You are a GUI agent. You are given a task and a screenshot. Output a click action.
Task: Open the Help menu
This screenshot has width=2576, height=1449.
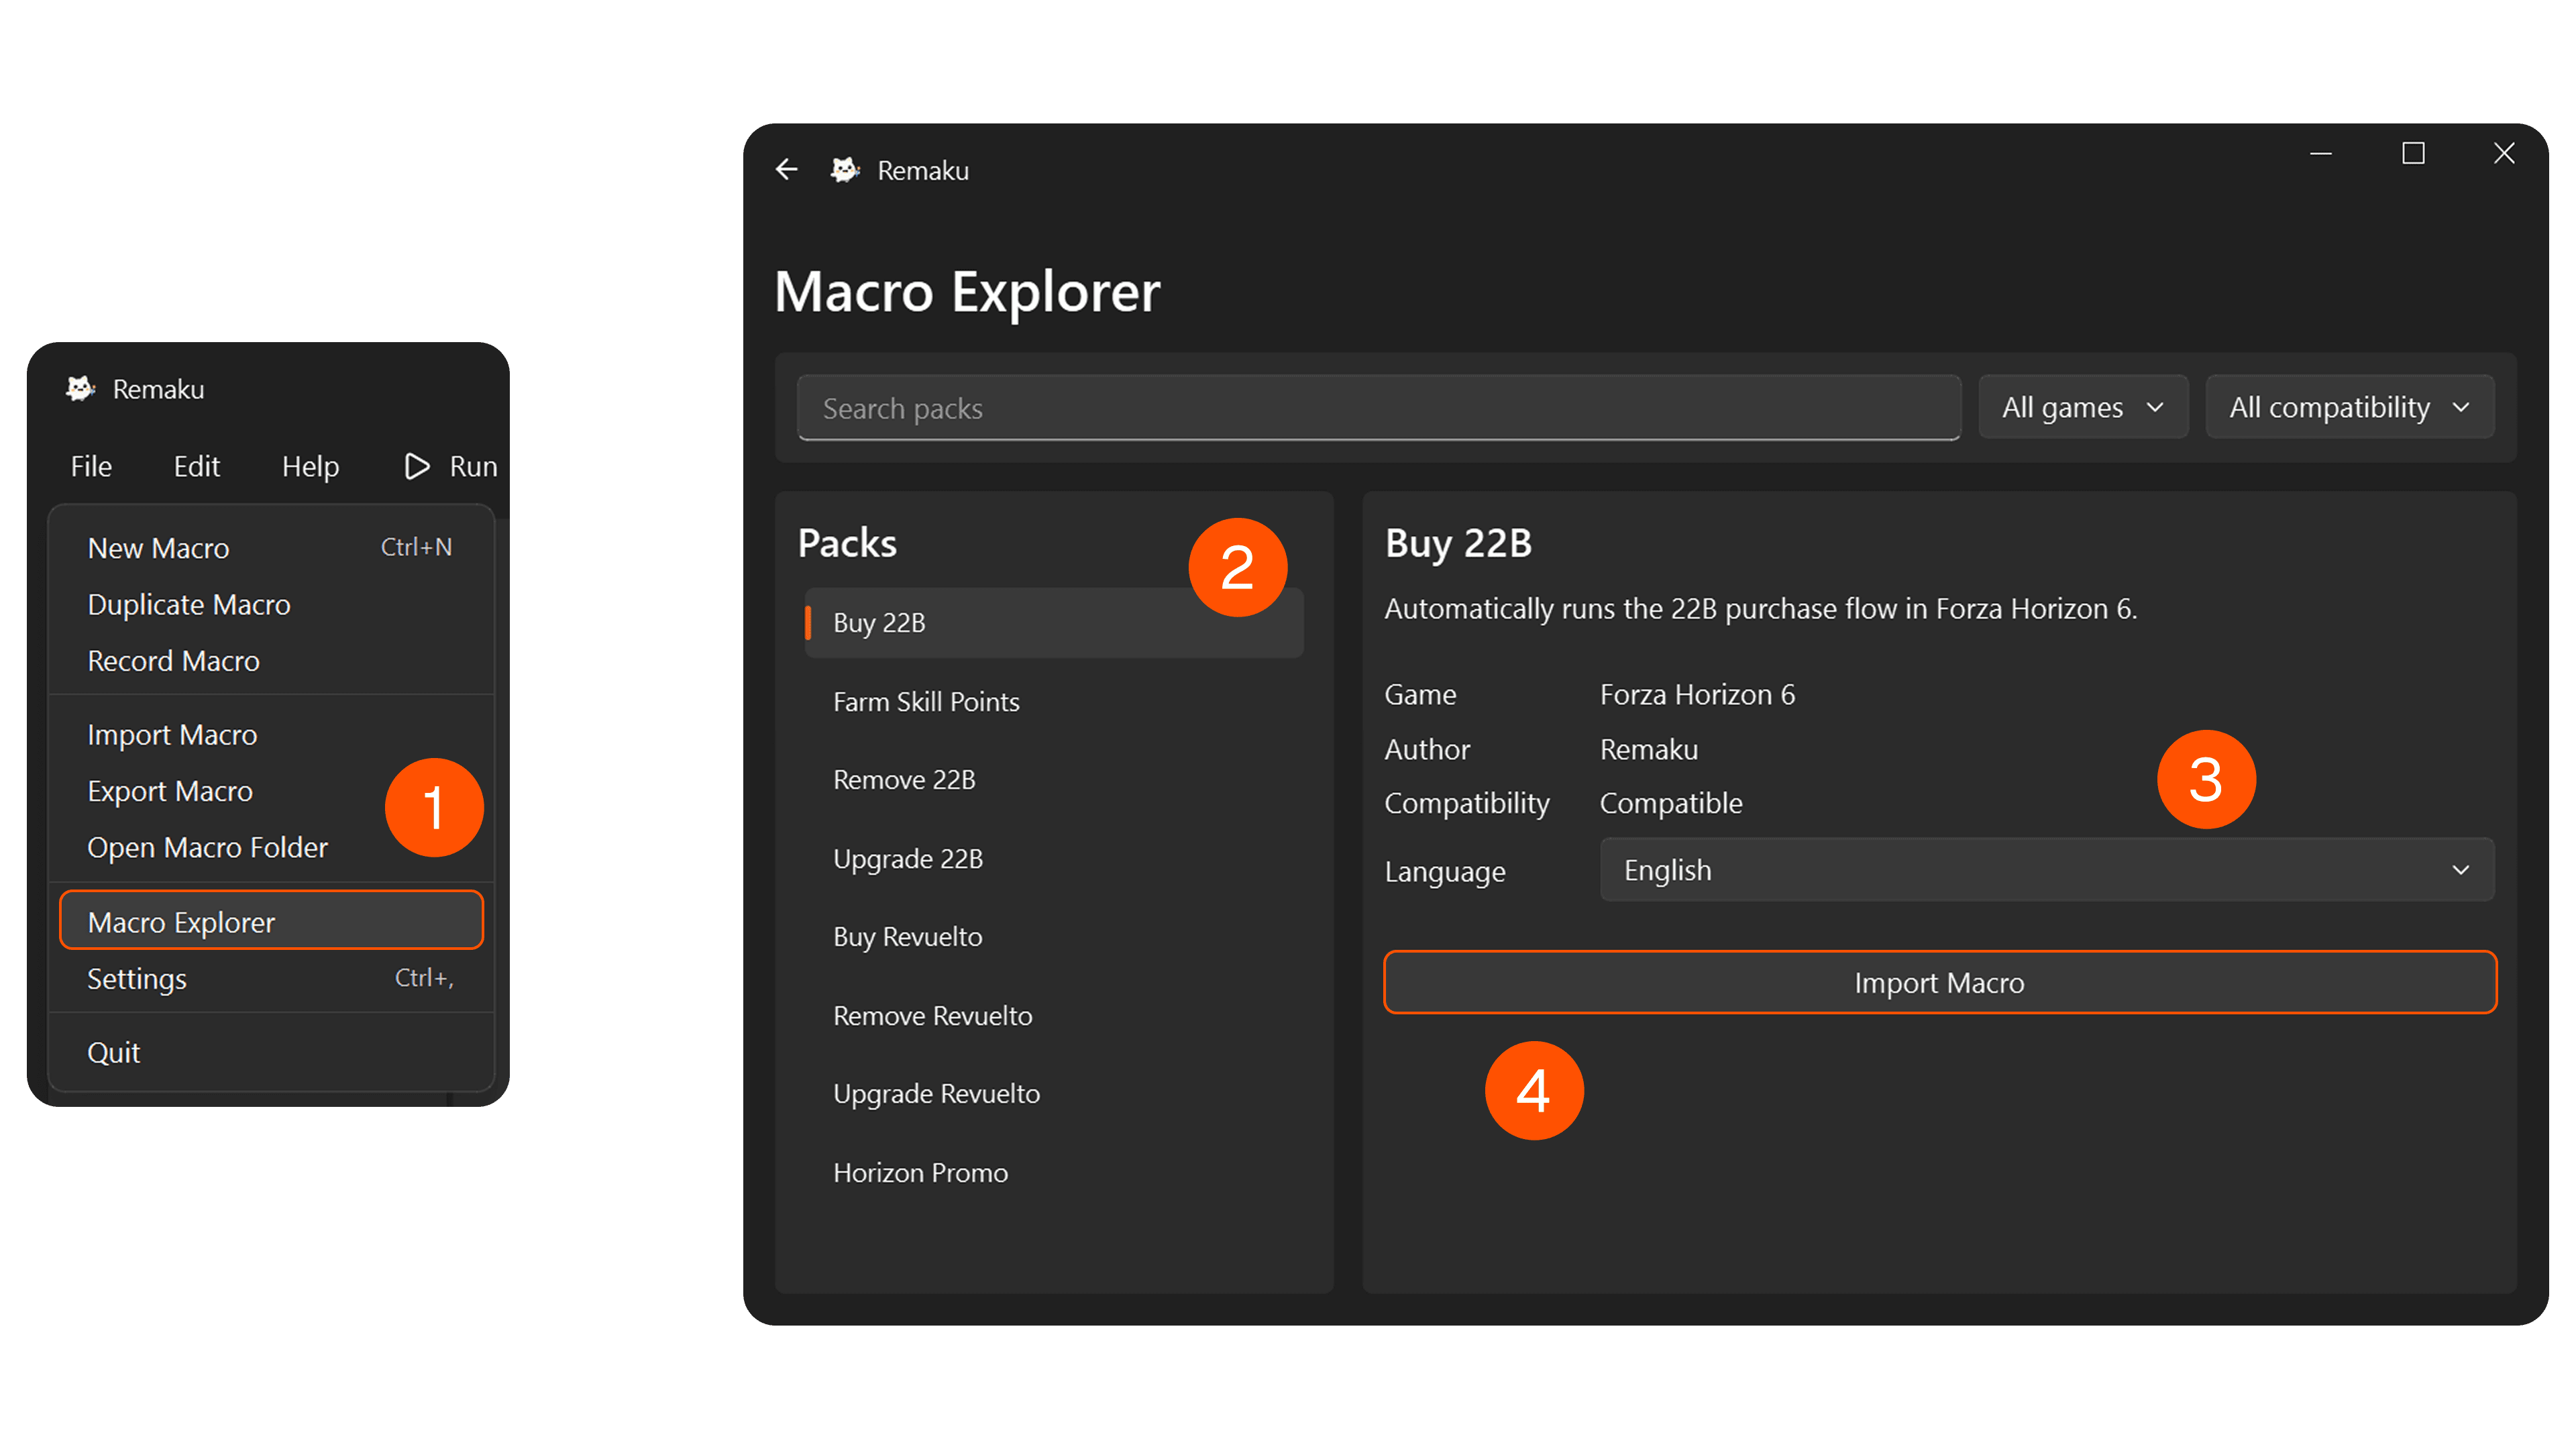tap(310, 466)
